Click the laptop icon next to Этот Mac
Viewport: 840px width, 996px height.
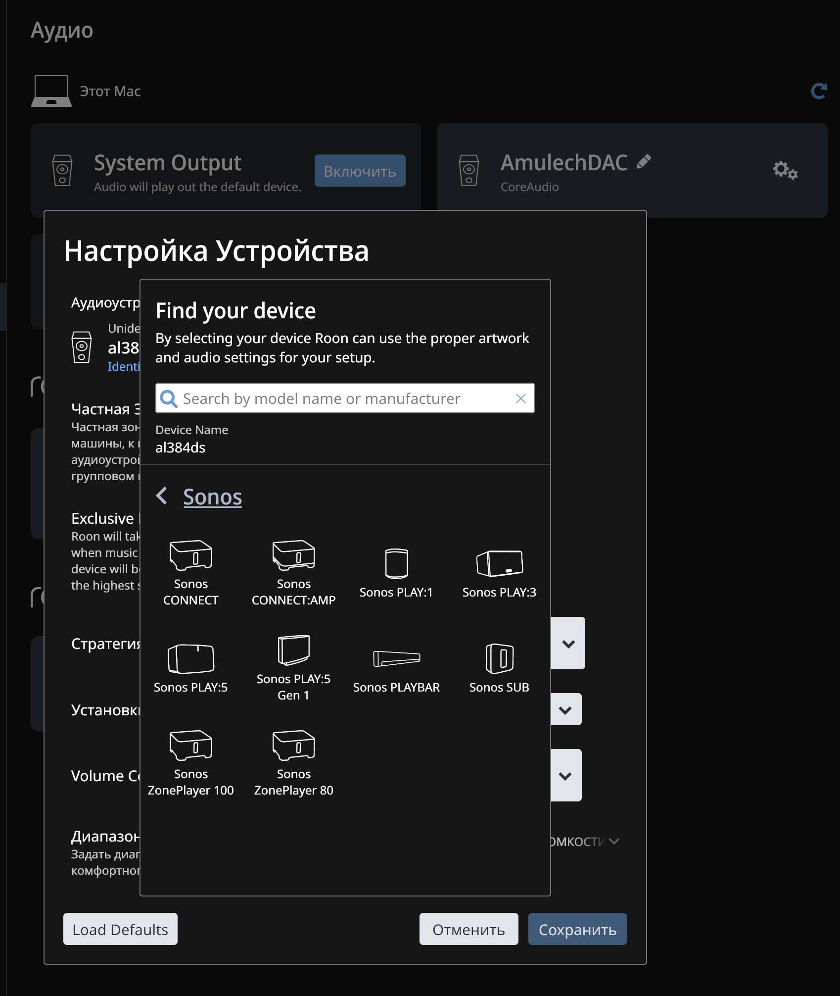(51, 91)
